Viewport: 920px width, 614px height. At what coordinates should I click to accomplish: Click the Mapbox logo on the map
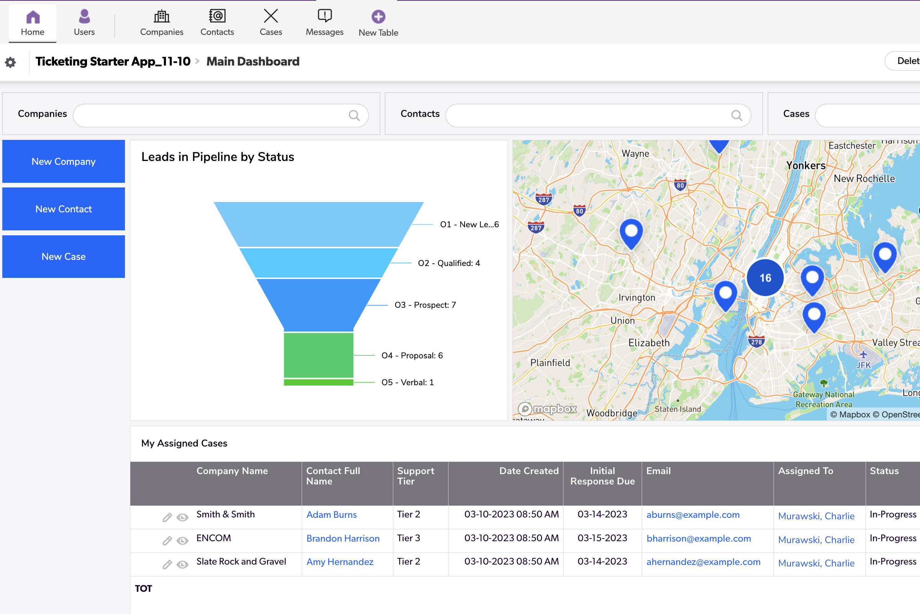(547, 409)
